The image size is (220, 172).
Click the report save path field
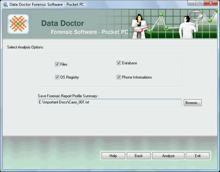click(109, 102)
